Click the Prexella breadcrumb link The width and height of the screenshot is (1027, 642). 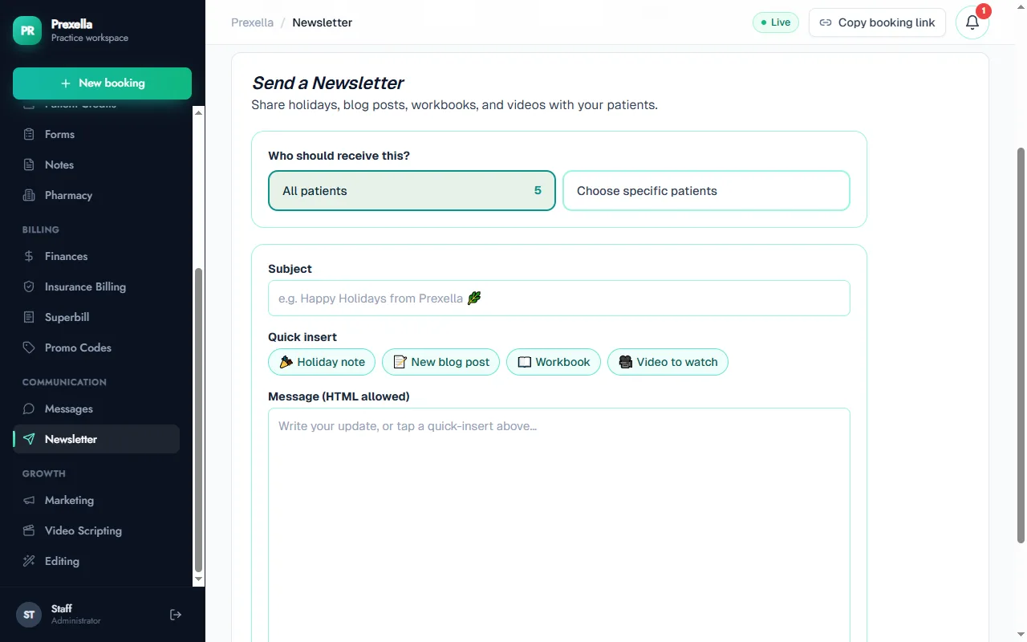point(252,22)
